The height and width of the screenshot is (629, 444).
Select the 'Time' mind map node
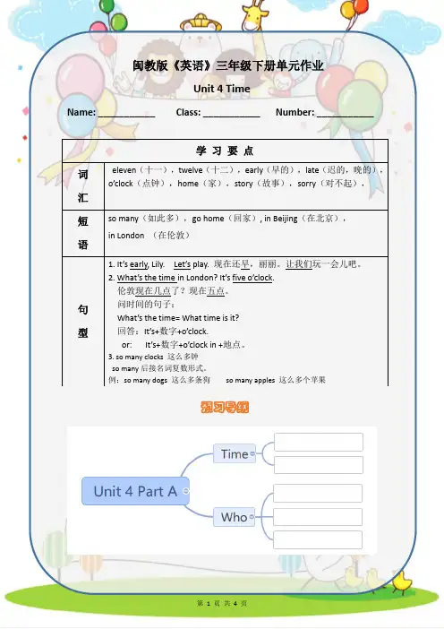coord(235,453)
